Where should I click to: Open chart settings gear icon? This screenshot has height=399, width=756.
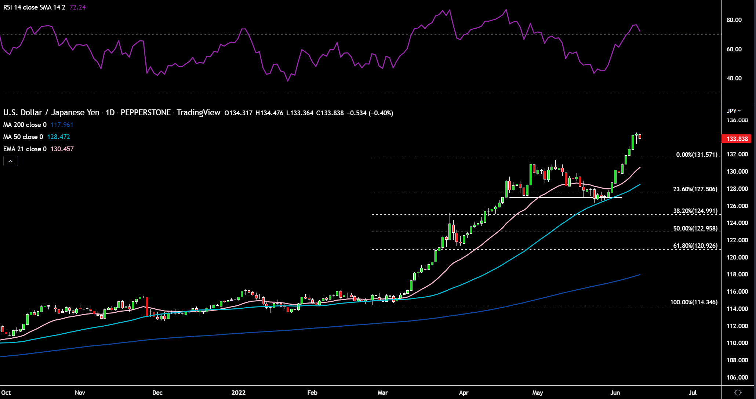pos(738,393)
